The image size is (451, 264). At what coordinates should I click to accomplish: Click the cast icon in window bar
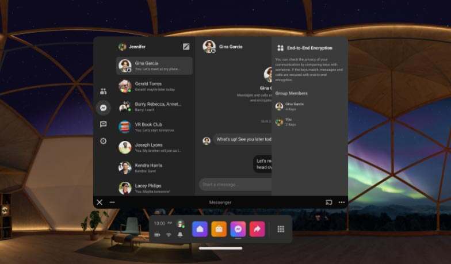pos(329,202)
